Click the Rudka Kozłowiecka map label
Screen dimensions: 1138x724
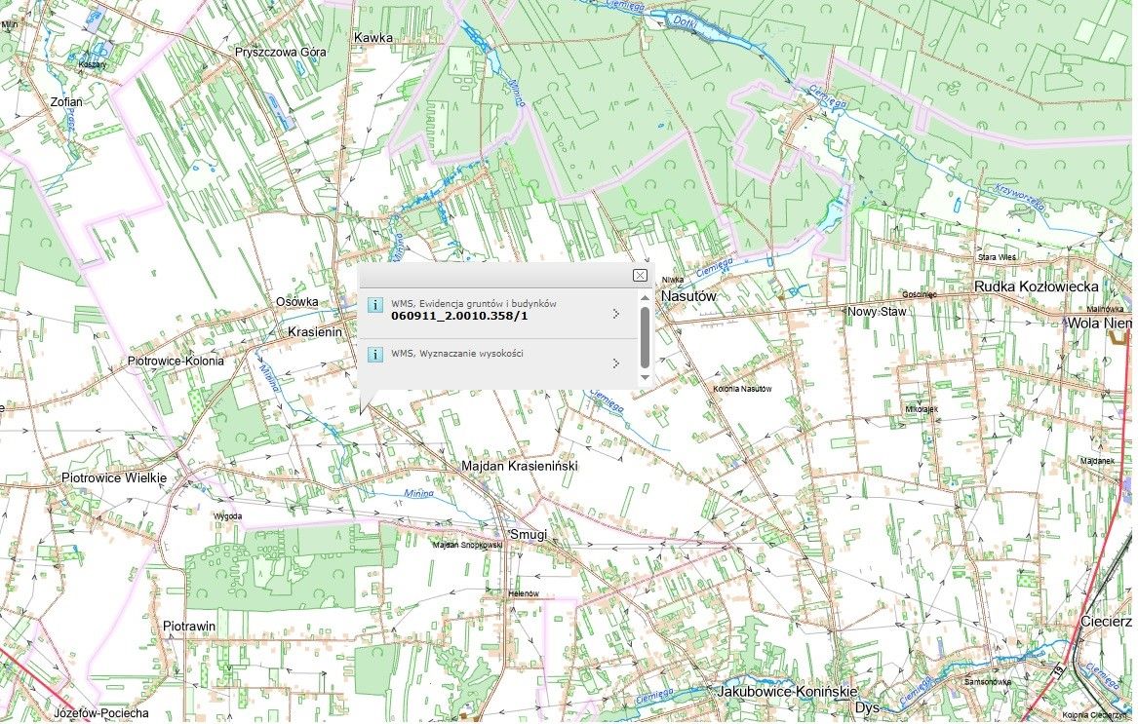(x=1037, y=287)
